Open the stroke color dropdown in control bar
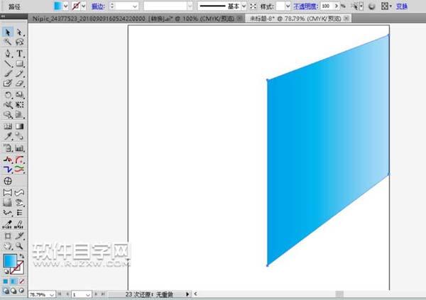 [x=84, y=6]
